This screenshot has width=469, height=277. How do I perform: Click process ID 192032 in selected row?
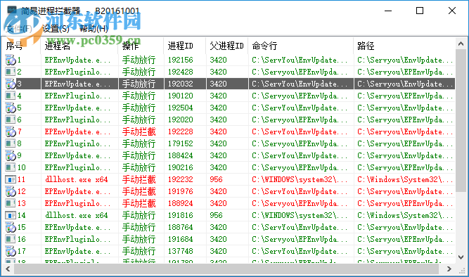coord(181,84)
